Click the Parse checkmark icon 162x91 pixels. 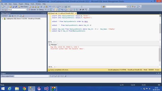click(48, 10)
